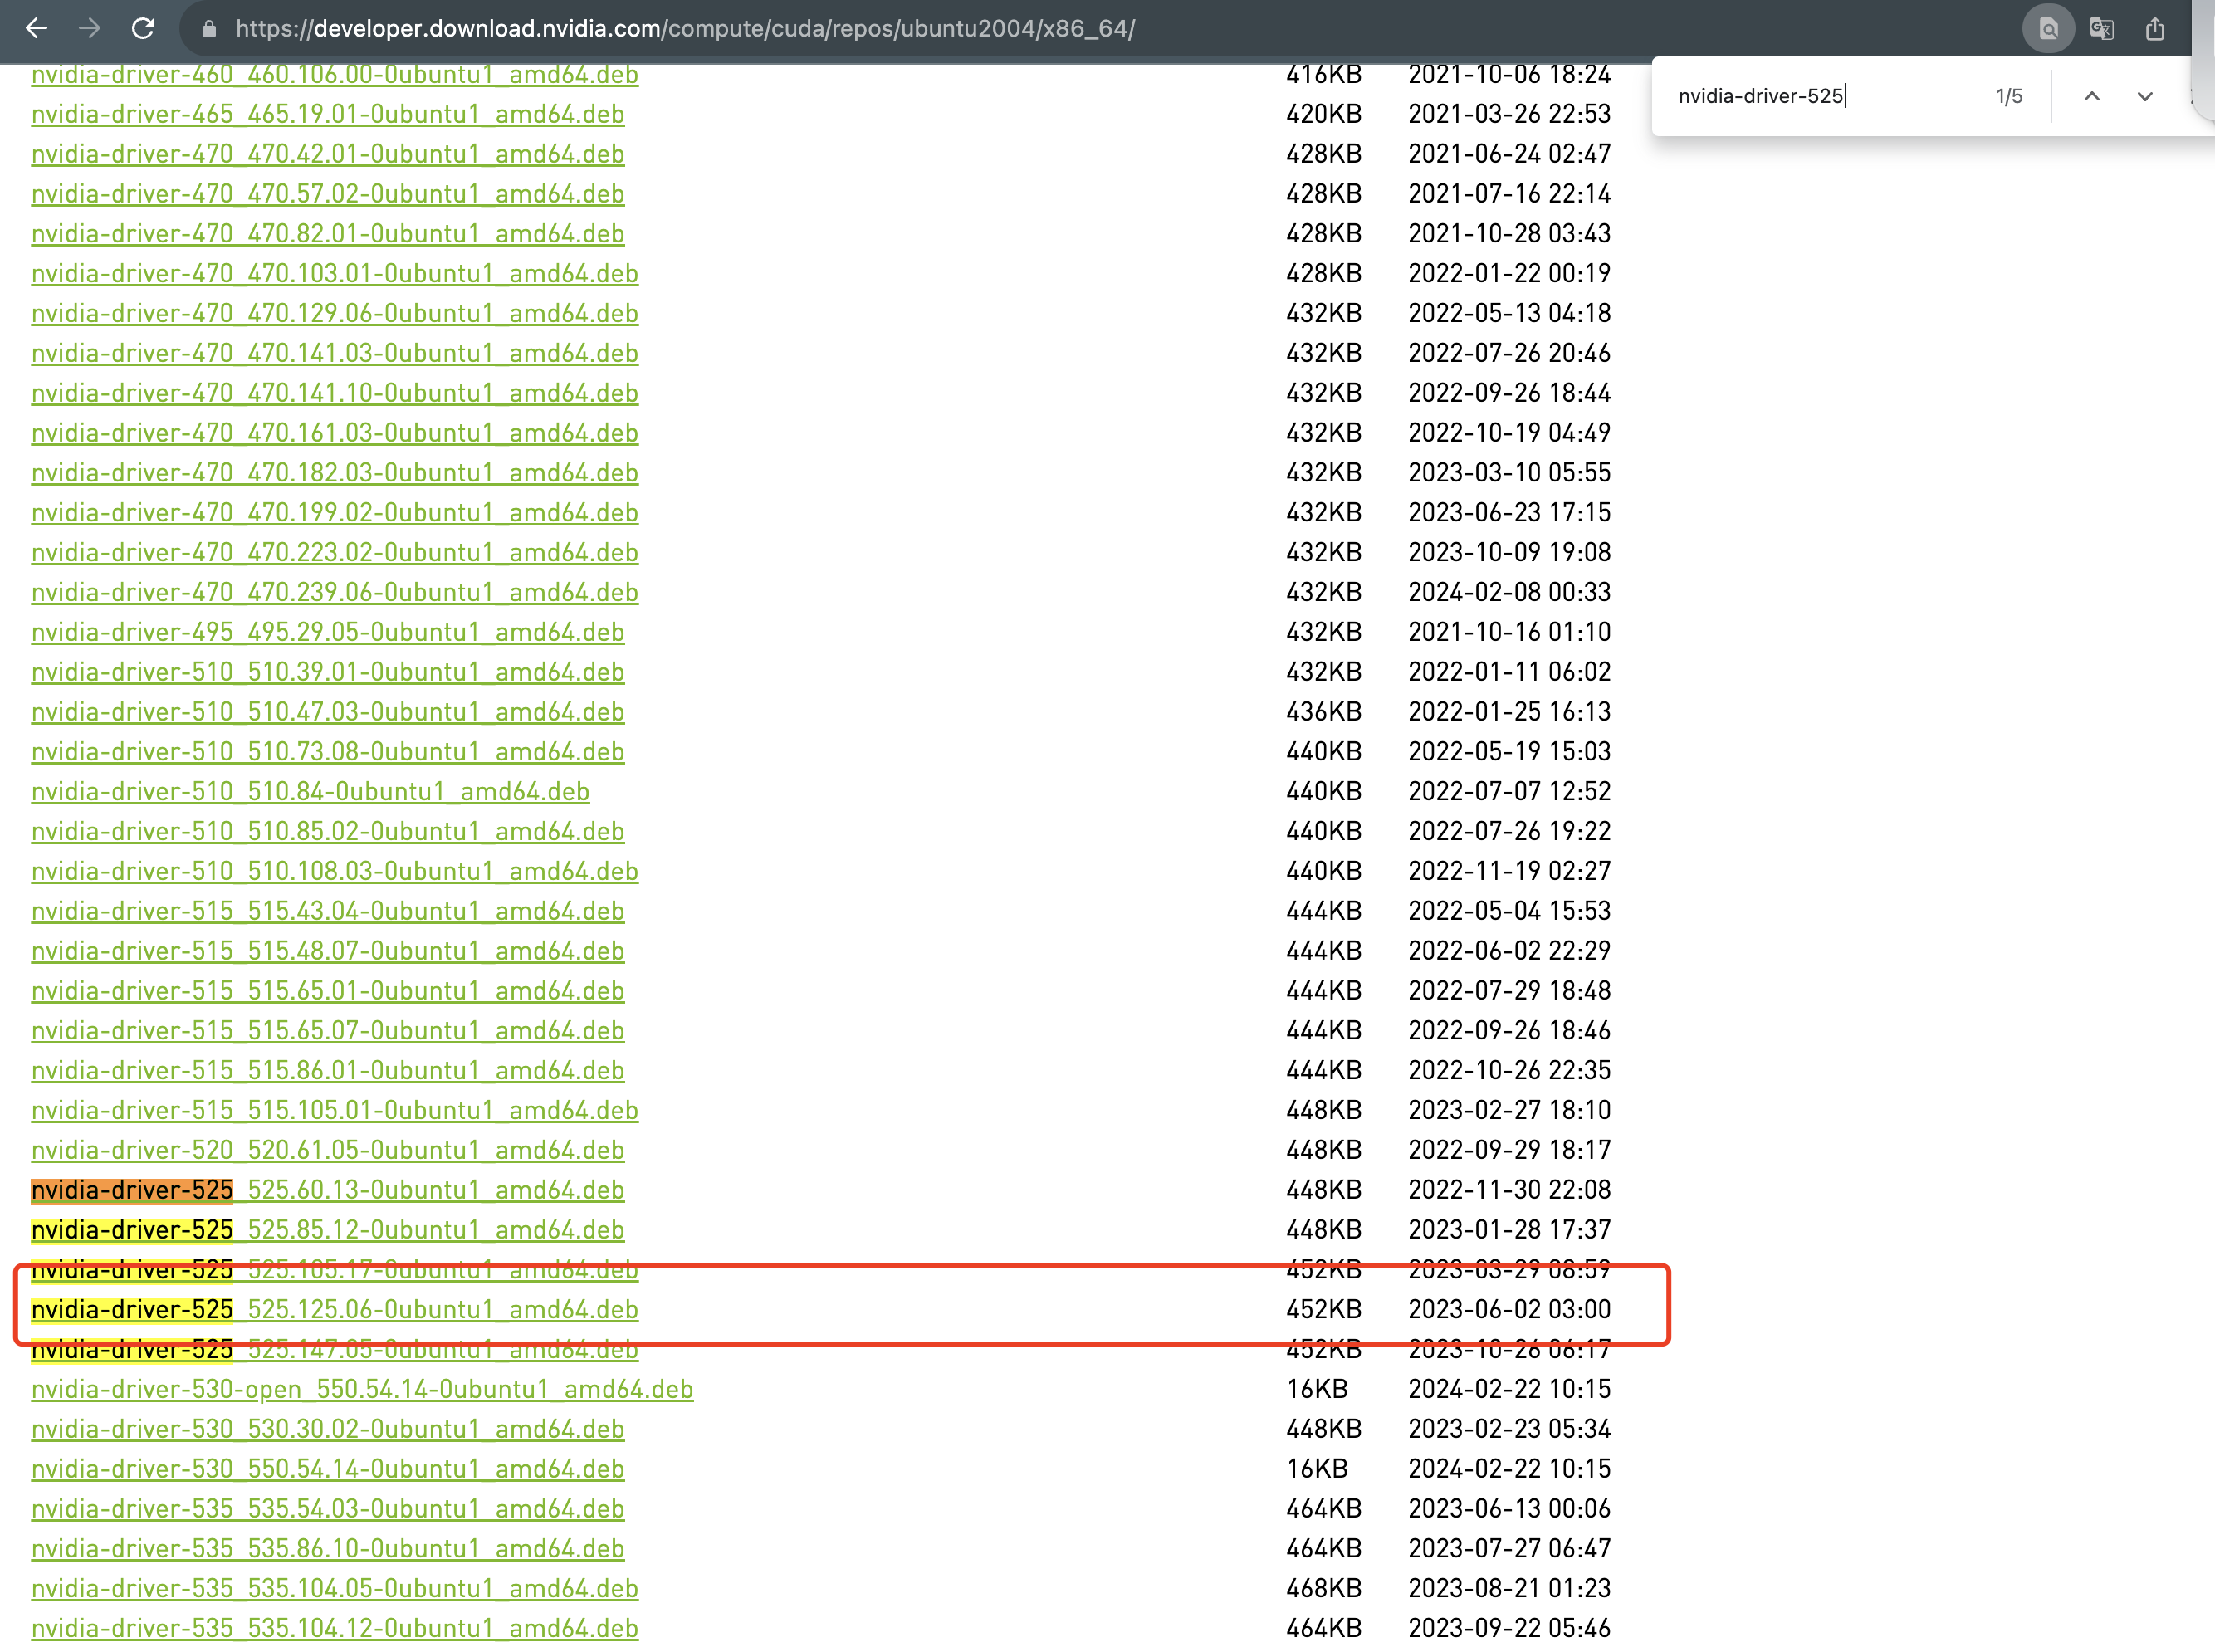This screenshot has width=2215, height=1652.
Task: Click the padlock site info icon
Action: (209, 29)
